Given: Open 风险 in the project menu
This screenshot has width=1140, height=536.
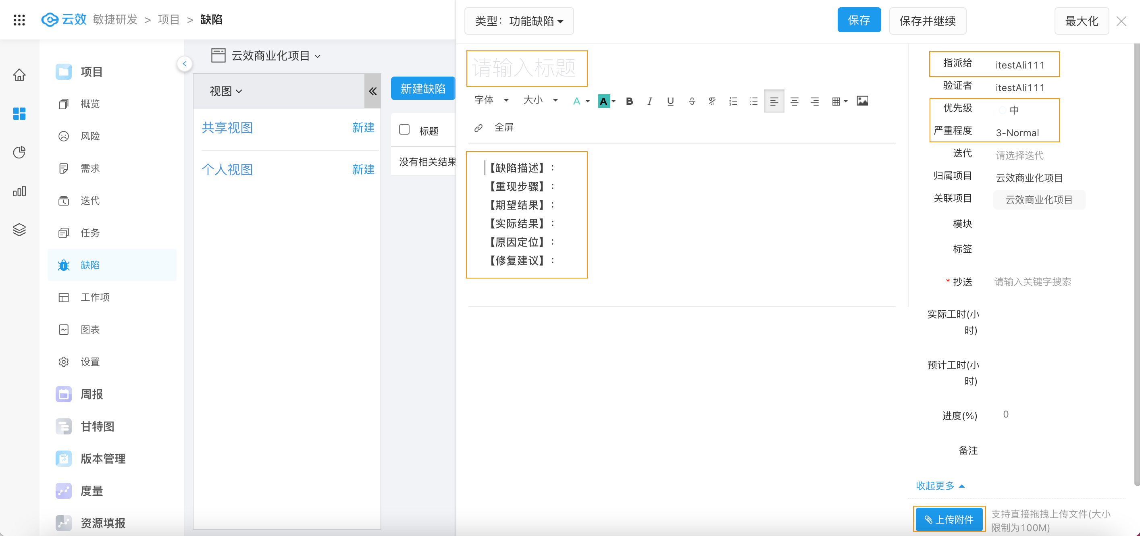Looking at the screenshot, I should coord(90,136).
